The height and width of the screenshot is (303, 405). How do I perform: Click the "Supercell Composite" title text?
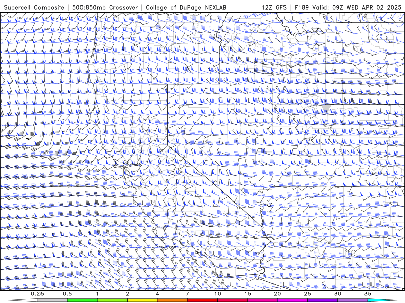[34, 7]
